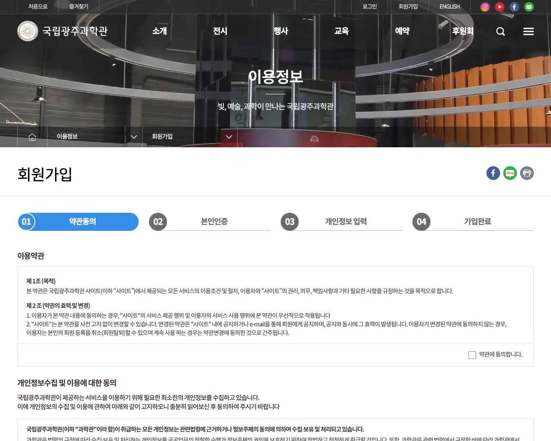
Task: Open the YouTube icon in top bar
Action: (499, 6)
